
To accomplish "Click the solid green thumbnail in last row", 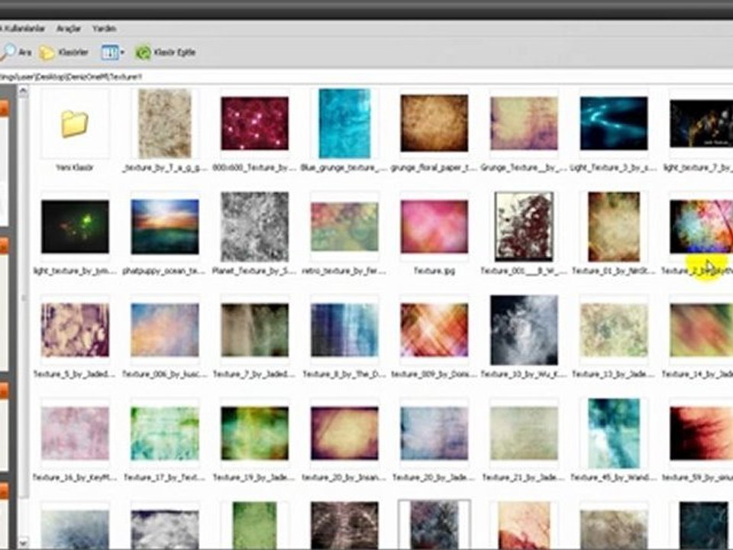I will pyautogui.click(x=254, y=526).
